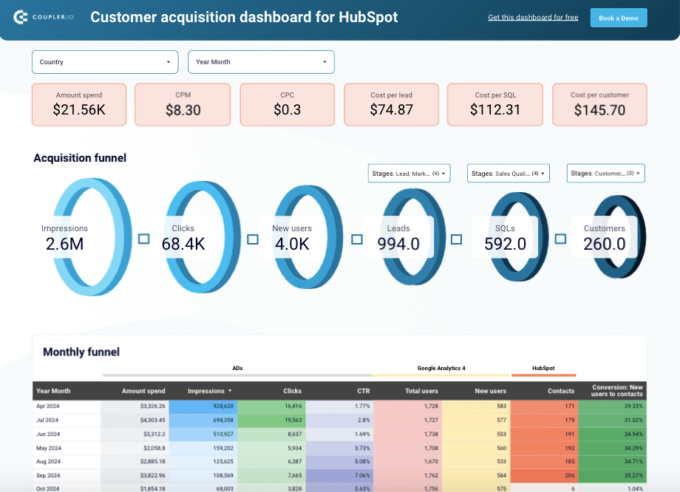680x492 pixels.
Task: Click square connector between Leads and SQLs
Action: [x=456, y=239]
